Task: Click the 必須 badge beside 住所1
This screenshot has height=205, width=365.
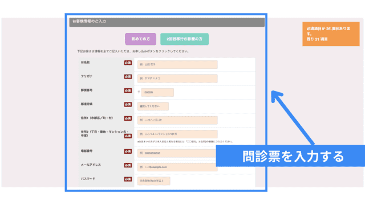Action: [x=128, y=118]
